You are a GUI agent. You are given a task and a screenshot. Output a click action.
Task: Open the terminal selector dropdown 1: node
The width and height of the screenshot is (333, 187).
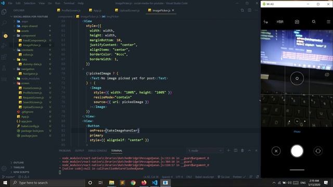tap(205, 151)
